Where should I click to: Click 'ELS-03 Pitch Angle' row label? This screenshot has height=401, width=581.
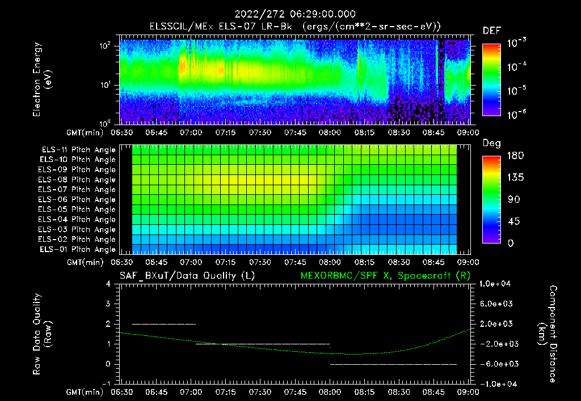pos(77,230)
